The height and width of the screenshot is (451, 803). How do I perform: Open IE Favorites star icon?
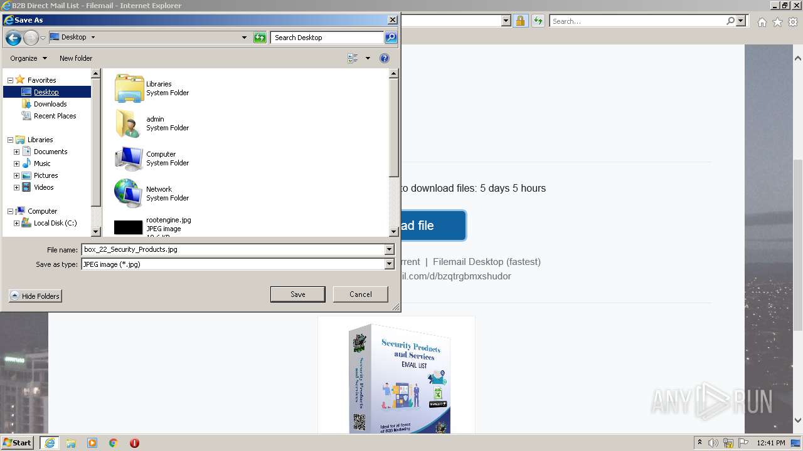coord(777,22)
